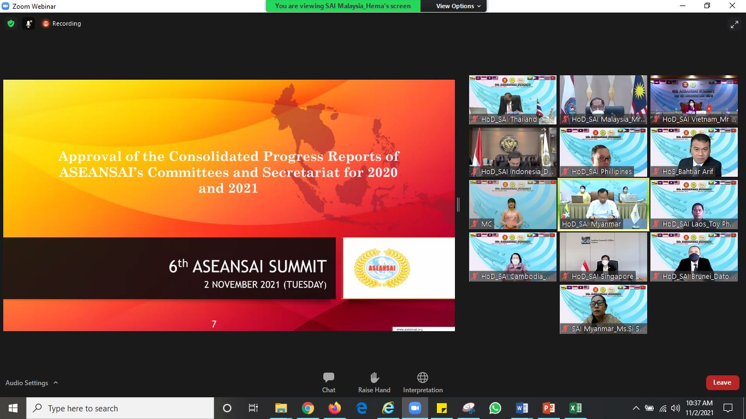Viewport: 746px width, 419px height.
Task: Open the Interpretation globe menu
Action: coord(422,382)
